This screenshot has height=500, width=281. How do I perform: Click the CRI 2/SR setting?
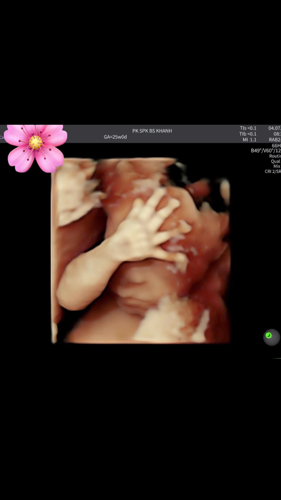click(273, 171)
